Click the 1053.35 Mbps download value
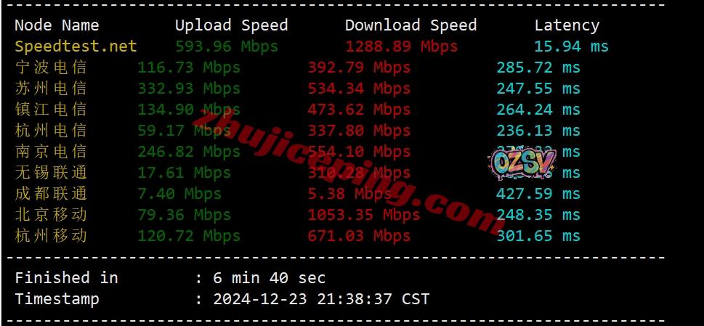 (364, 215)
